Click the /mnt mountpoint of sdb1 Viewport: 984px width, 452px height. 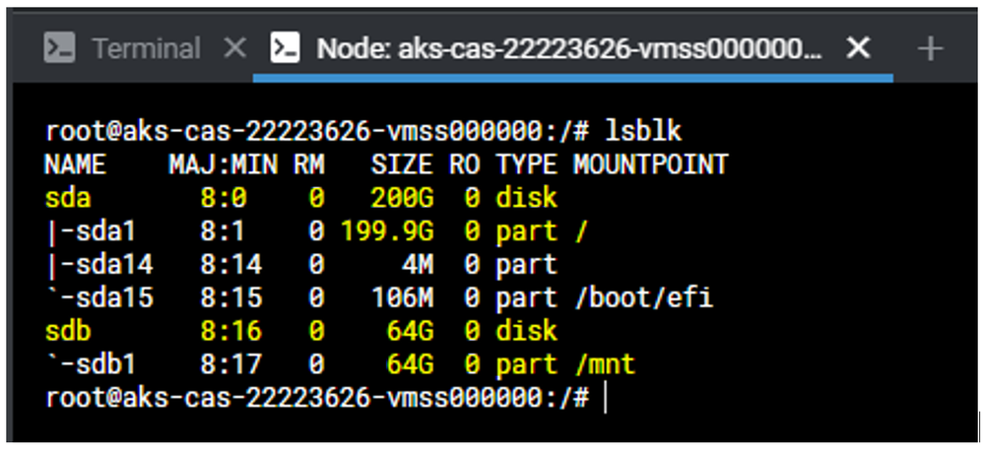click(x=605, y=365)
